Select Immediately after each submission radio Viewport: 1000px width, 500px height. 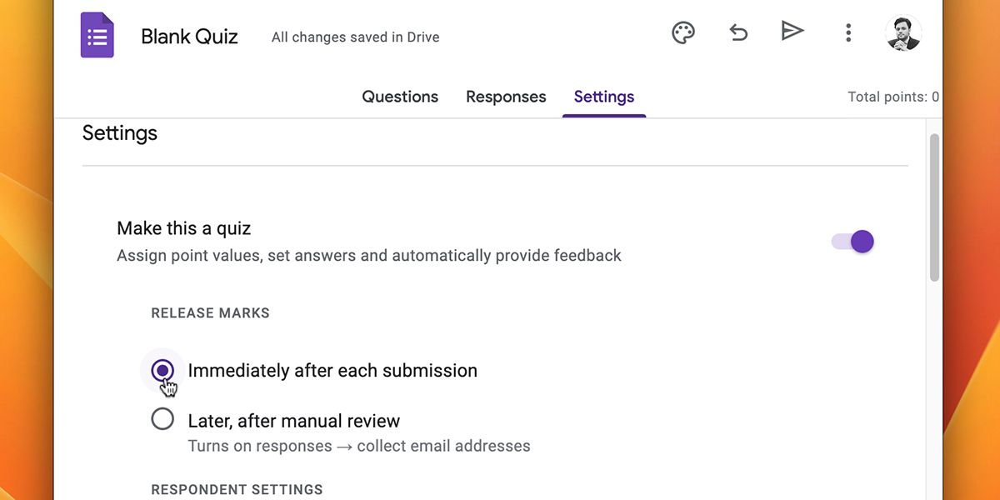tap(162, 370)
